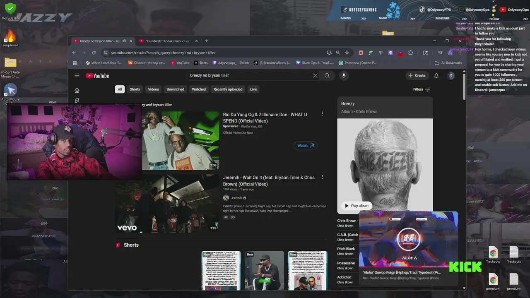Open odysseyops Twitch bookmark

pyautogui.click(x=231, y=63)
